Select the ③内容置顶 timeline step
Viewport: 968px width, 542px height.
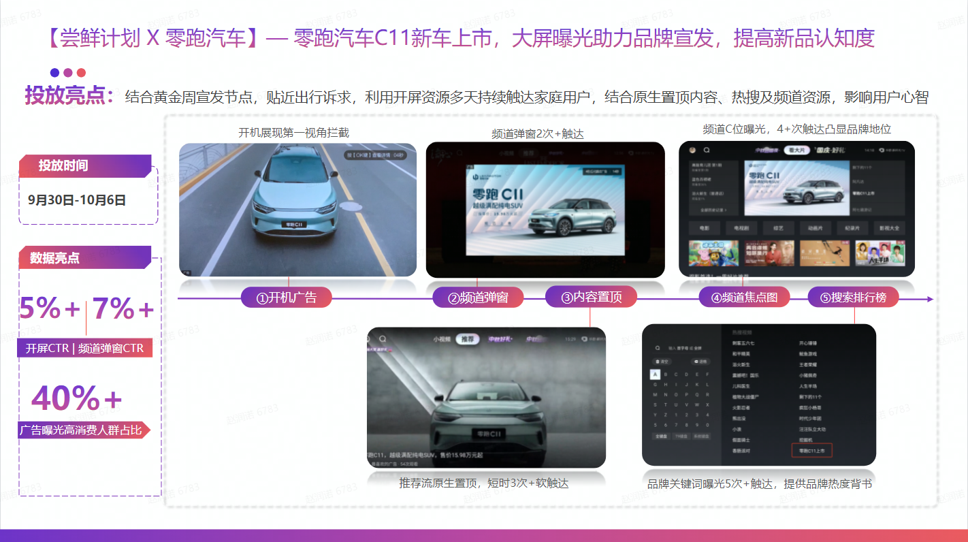point(592,297)
